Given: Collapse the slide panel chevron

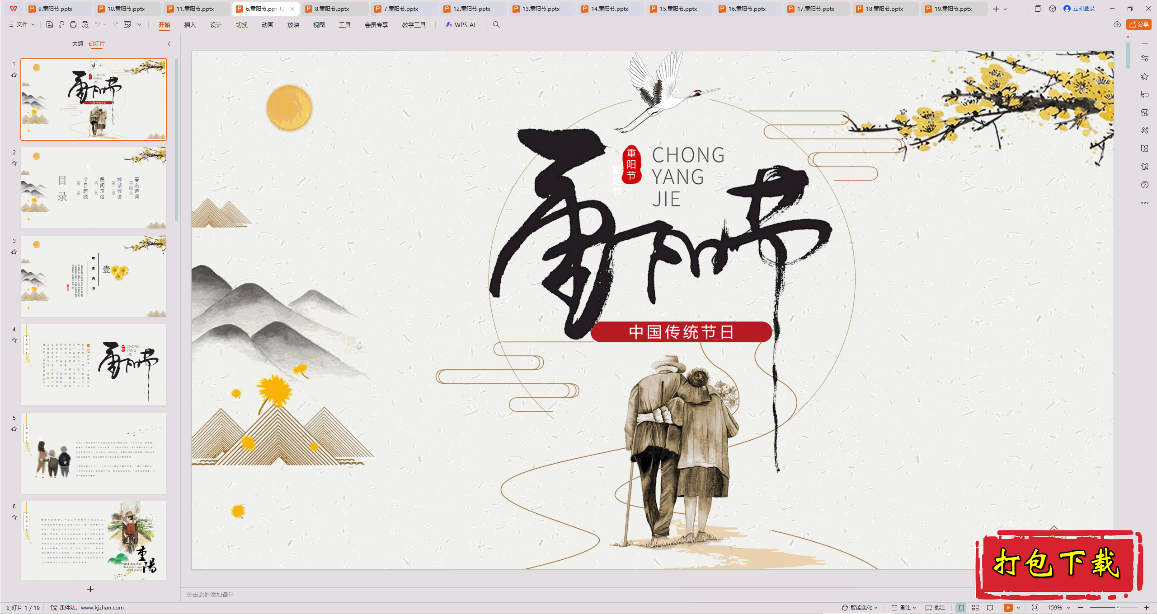Looking at the screenshot, I should [169, 44].
